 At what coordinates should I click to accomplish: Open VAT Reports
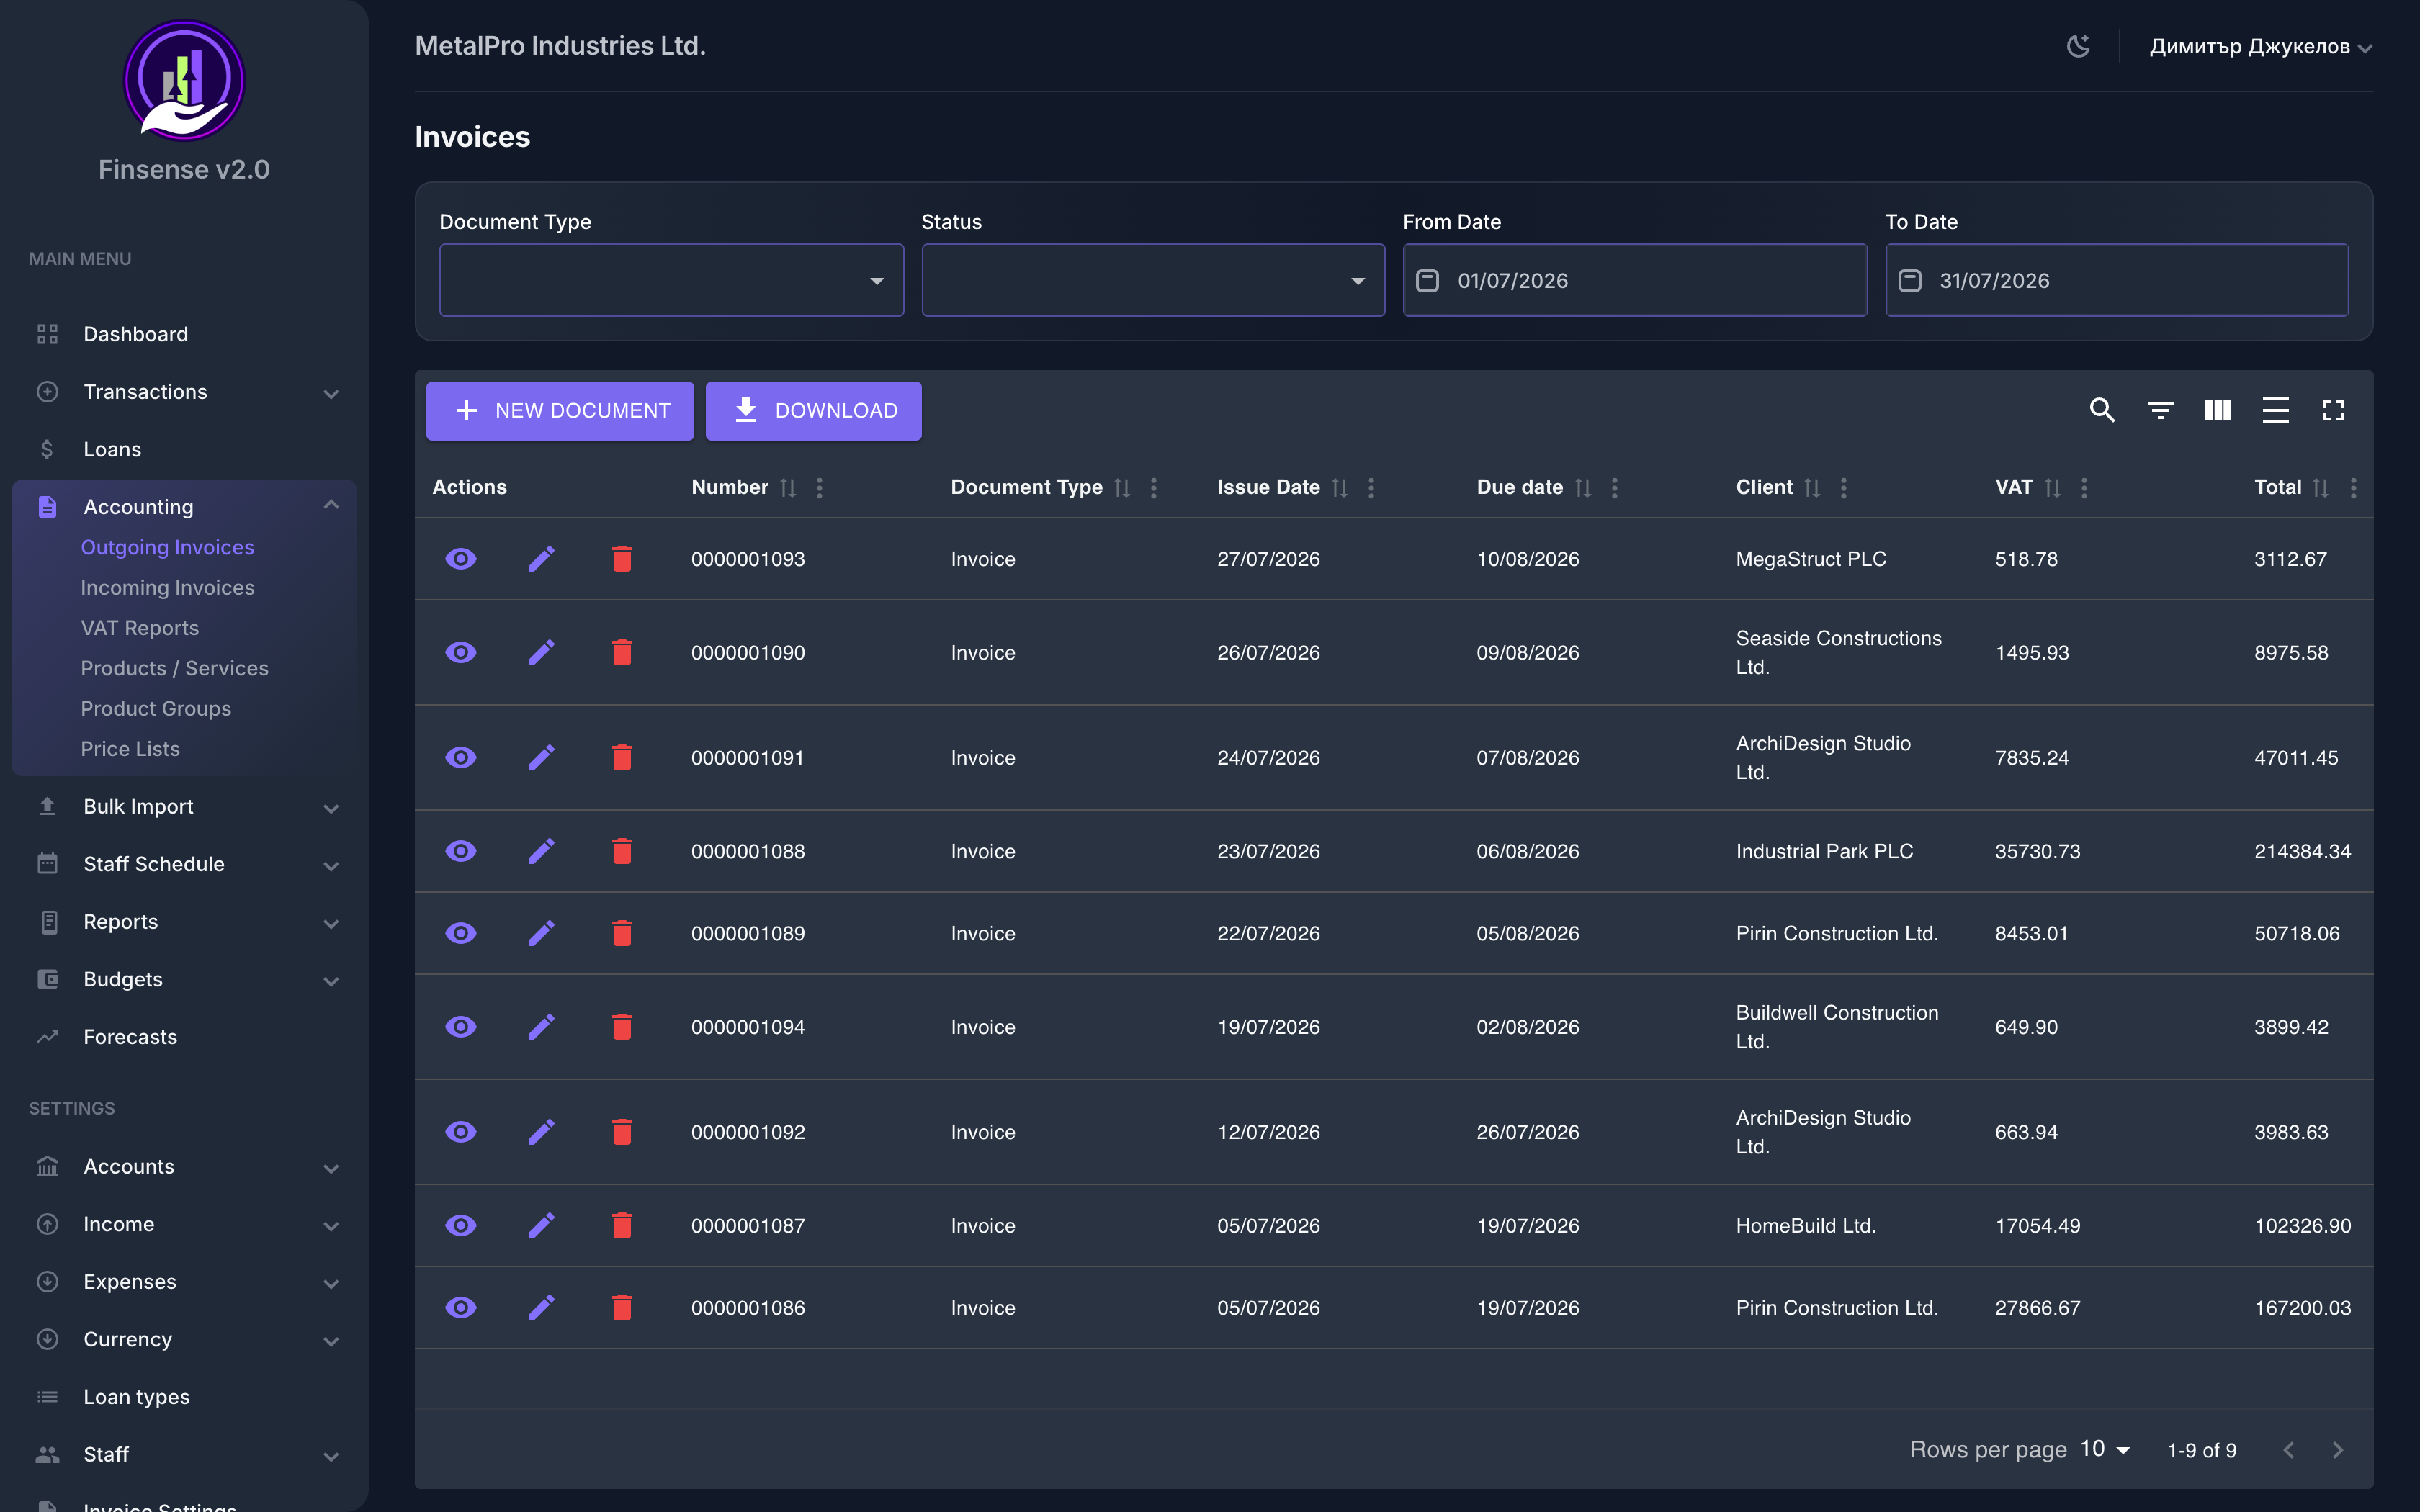140,628
